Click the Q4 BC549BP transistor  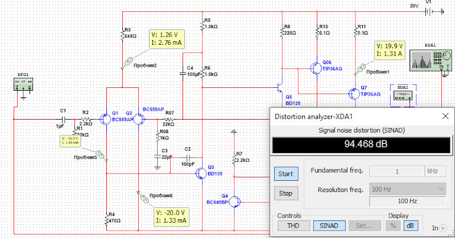(237, 201)
